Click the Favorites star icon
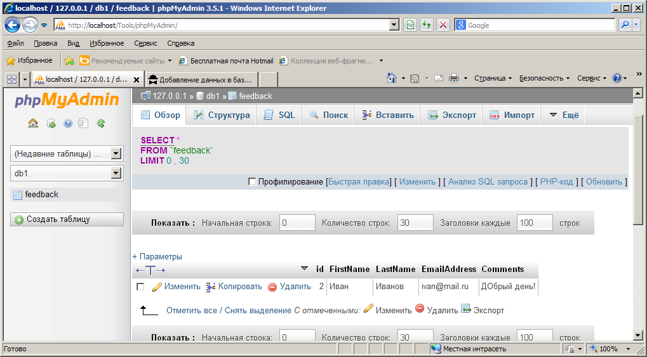647x357 pixels. [x=10, y=61]
